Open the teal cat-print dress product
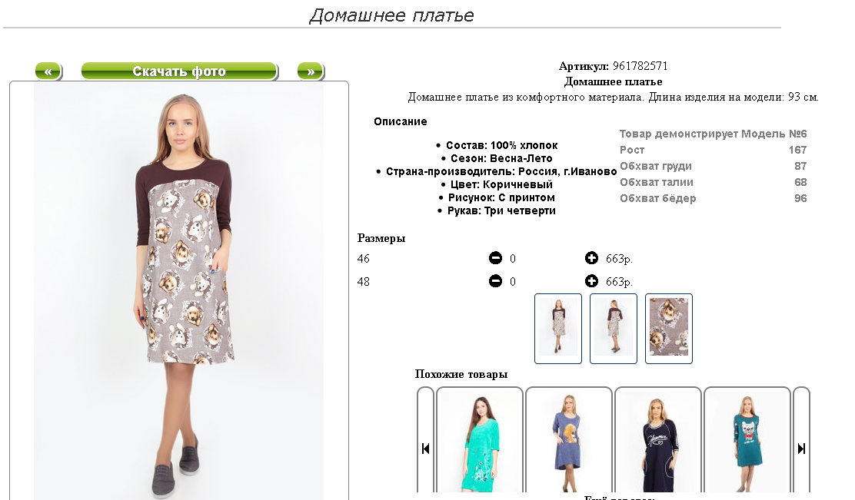The height and width of the screenshot is (500, 855). coord(747,441)
